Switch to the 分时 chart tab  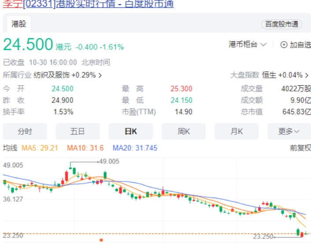click(x=25, y=131)
